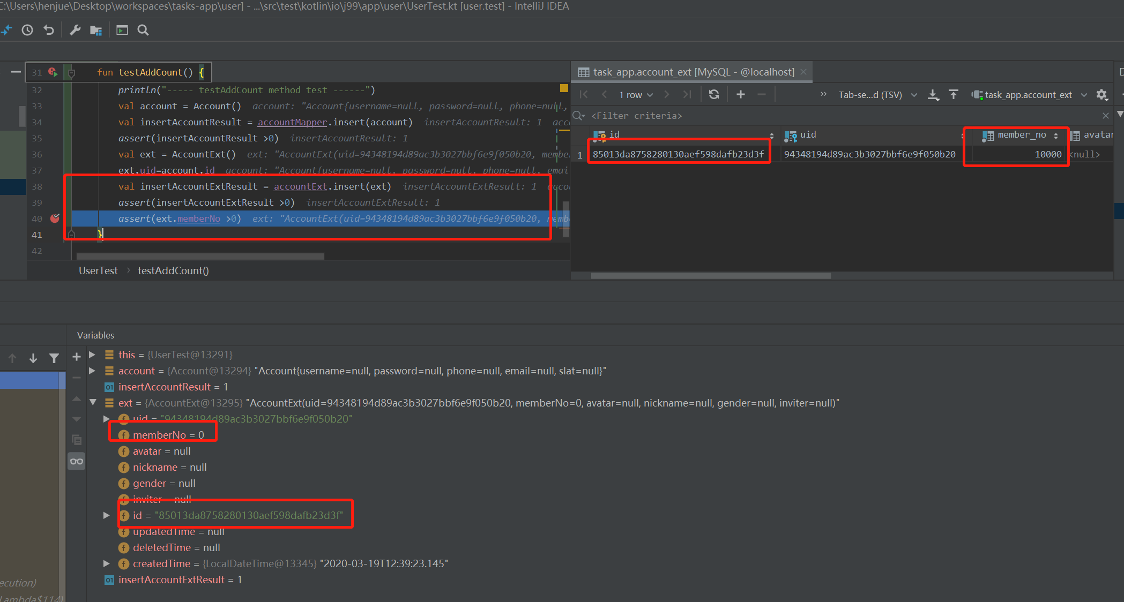The image size is (1124, 602).
Task: Expand the account variable node
Action: 92,371
